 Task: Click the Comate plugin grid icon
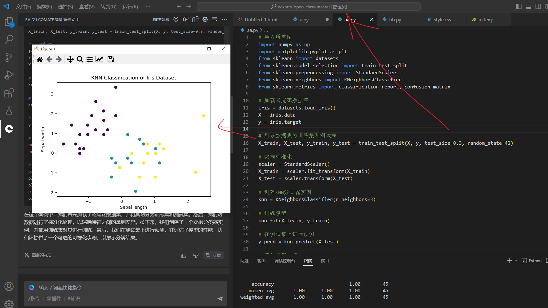195,19
